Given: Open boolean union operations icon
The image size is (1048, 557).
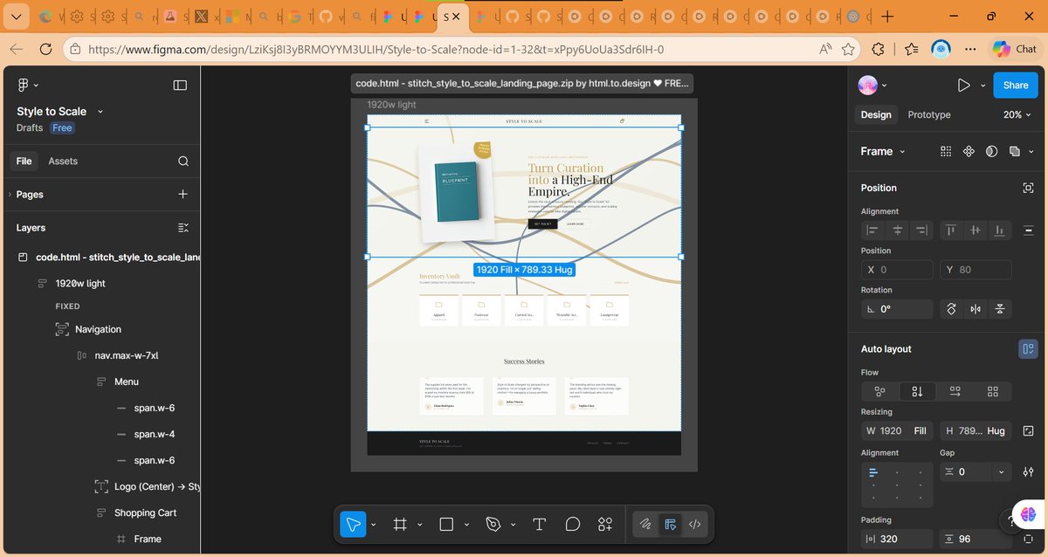Looking at the screenshot, I should (x=1014, y=151).
